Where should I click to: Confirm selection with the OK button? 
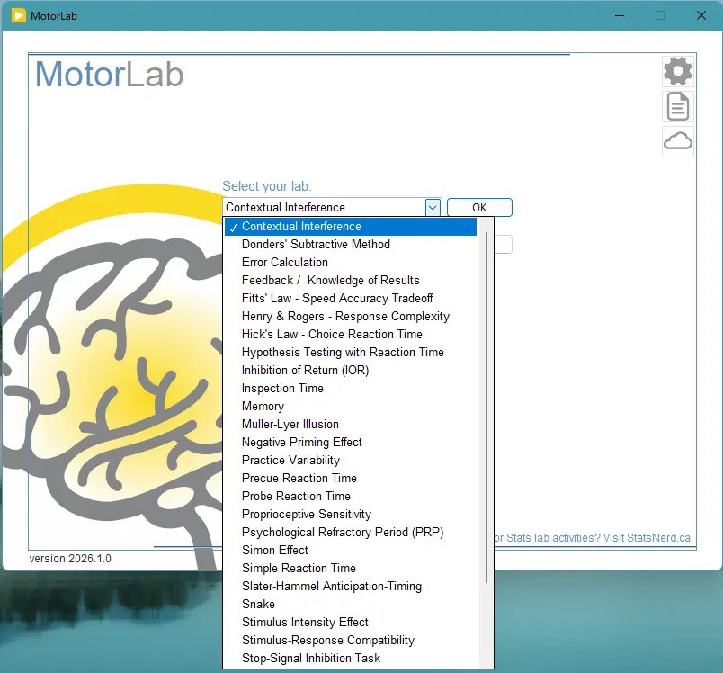(479, 208)
